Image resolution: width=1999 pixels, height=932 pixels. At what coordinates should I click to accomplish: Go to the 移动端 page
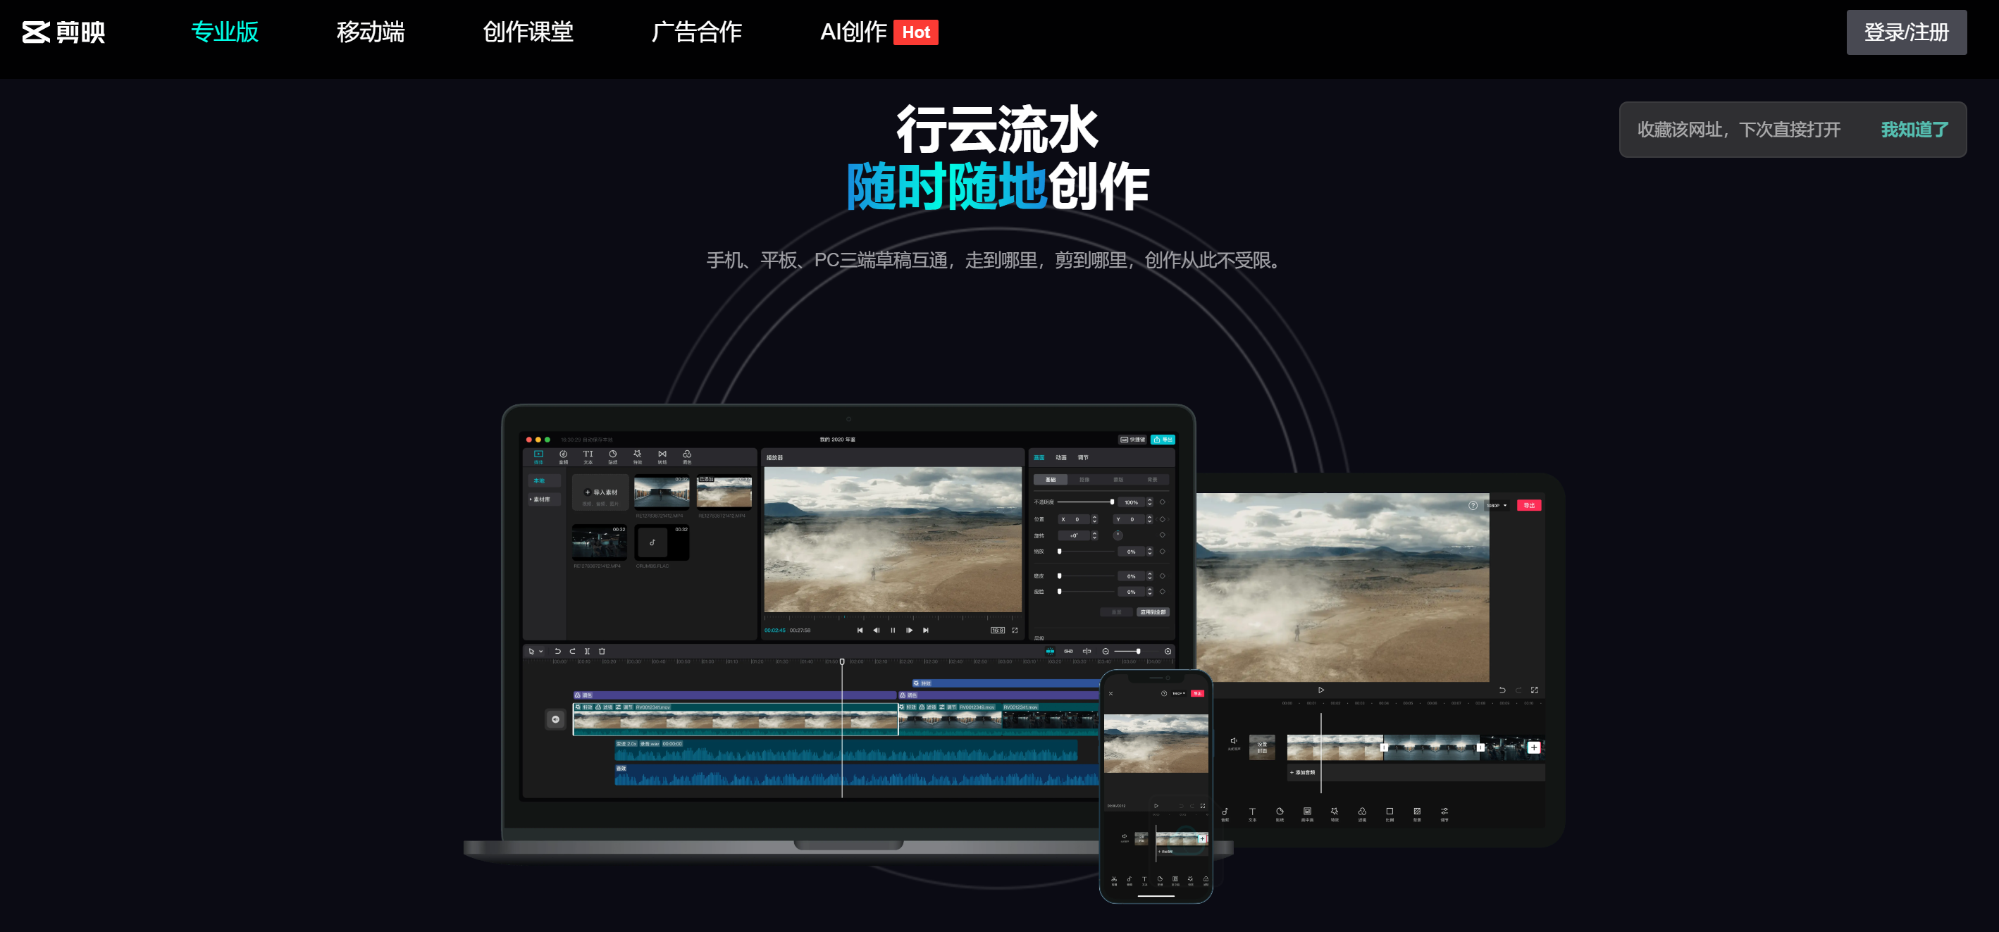point(370,32)
